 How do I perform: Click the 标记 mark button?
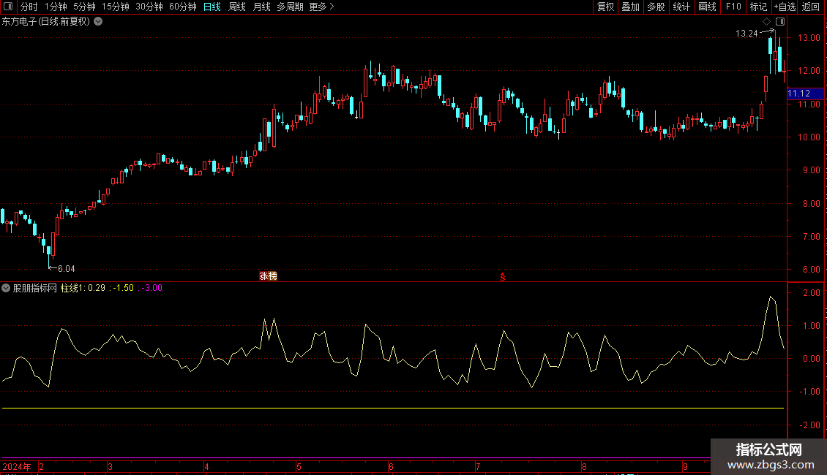point(758,7)
